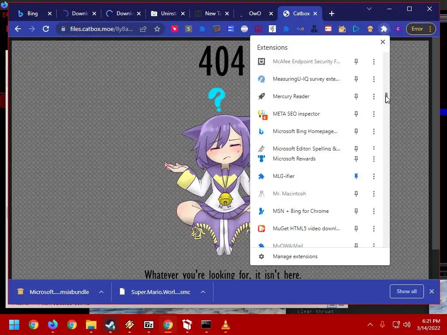Open more options for Mercury Reader
The width and height of the screenshot is (447, 335).
click(374, 96)
